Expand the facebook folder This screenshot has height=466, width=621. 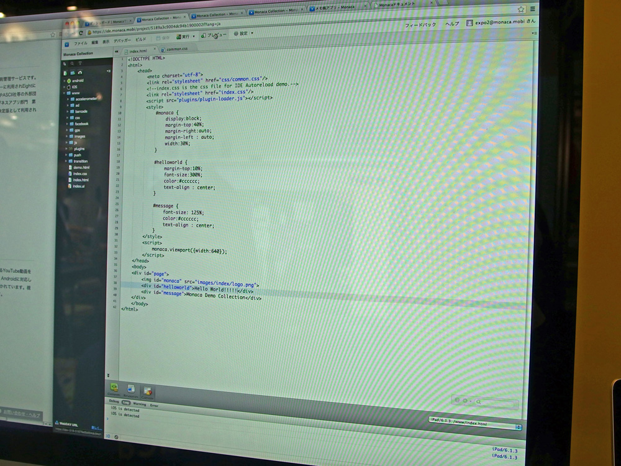pyautogui.click(x=67, y=124)
